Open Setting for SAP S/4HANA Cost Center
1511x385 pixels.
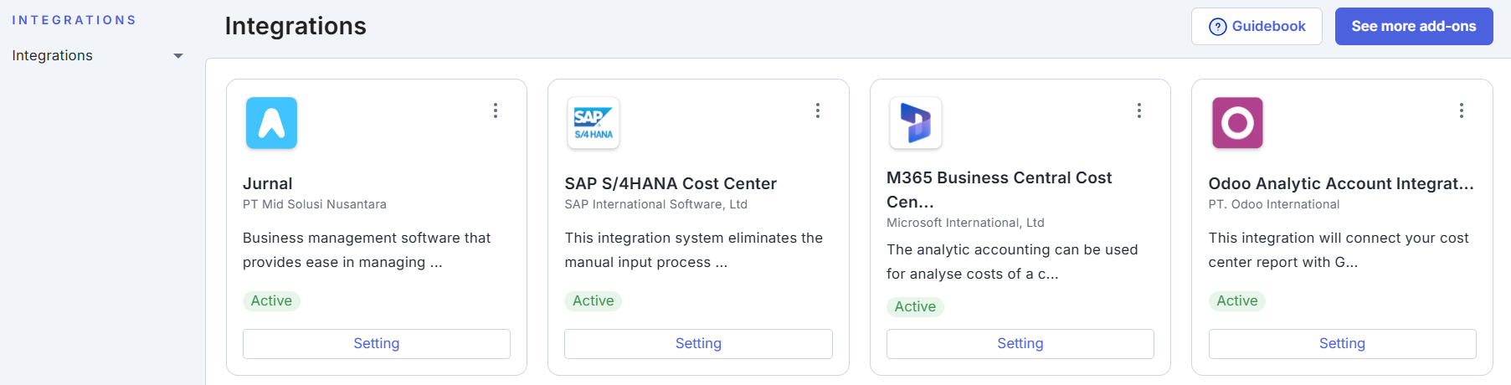pos(698,344)
